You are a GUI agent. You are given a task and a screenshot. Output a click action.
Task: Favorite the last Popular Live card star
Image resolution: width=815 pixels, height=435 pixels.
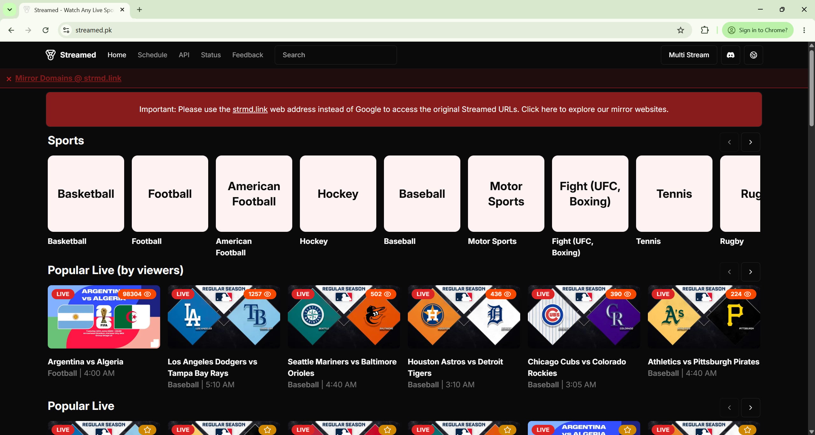tap(748, 430)
